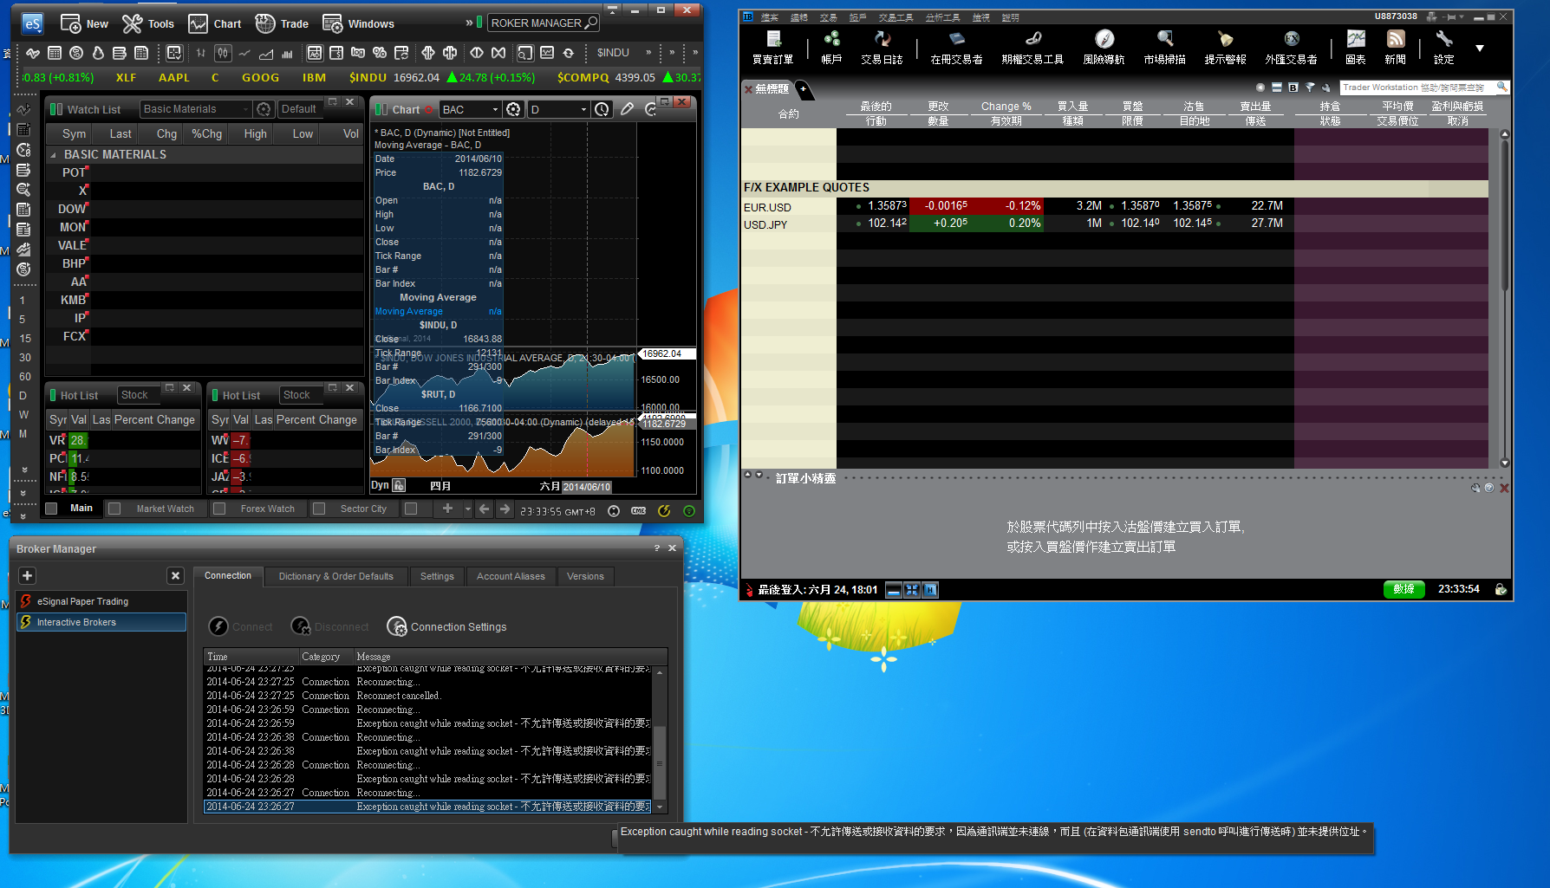Select the candlestick chart type icon

point(223,53)
